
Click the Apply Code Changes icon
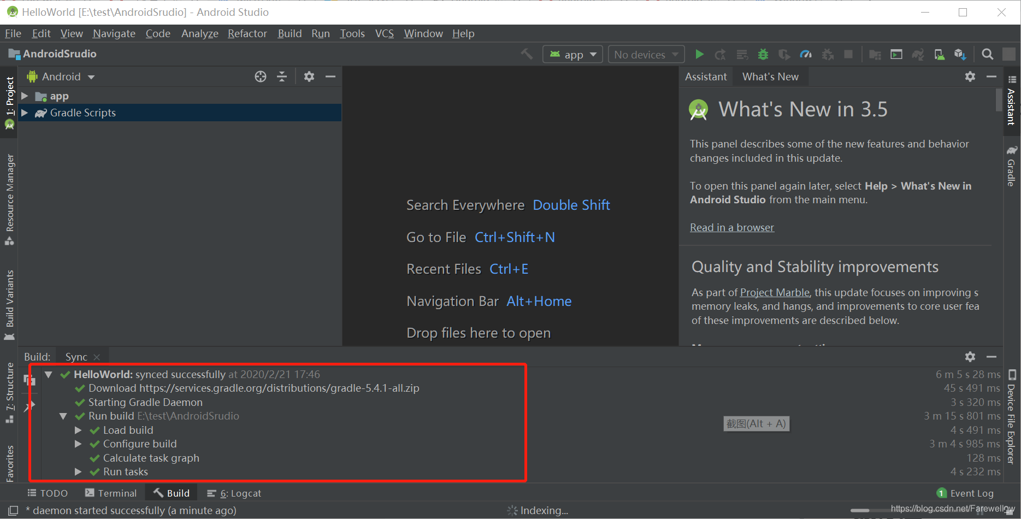click(742, 54)
